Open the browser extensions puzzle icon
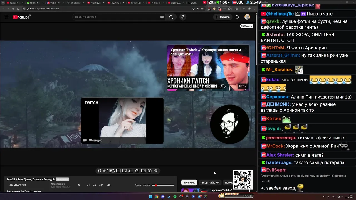The image size is (356, 200). 229,9
